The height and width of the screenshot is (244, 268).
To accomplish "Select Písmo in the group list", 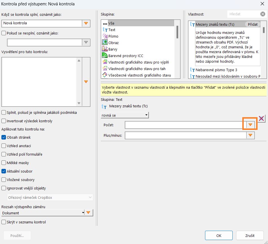I will [x=113, y=36].
